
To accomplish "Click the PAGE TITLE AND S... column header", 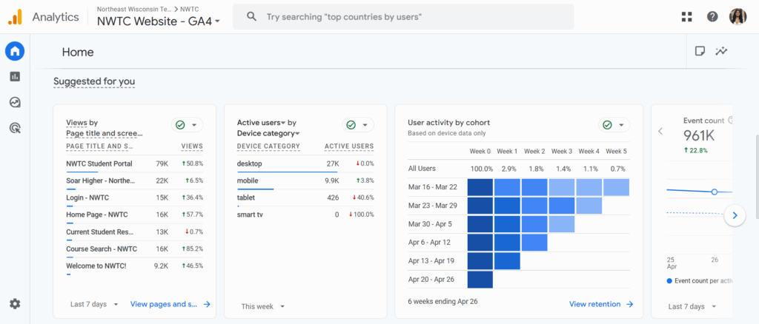I will tap(99, 146).
